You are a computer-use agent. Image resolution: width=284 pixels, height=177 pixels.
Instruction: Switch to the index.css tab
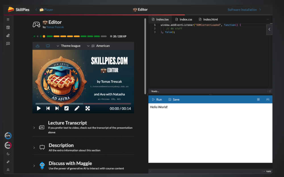pyautogui.click(x=183, y=19)
